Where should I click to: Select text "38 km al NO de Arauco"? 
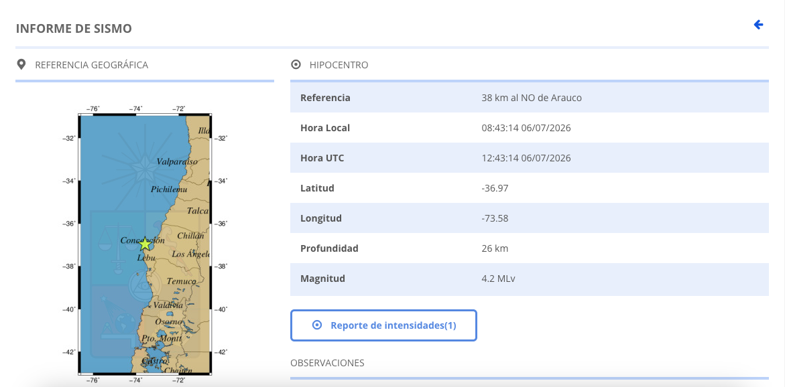[x=532, y=98]
